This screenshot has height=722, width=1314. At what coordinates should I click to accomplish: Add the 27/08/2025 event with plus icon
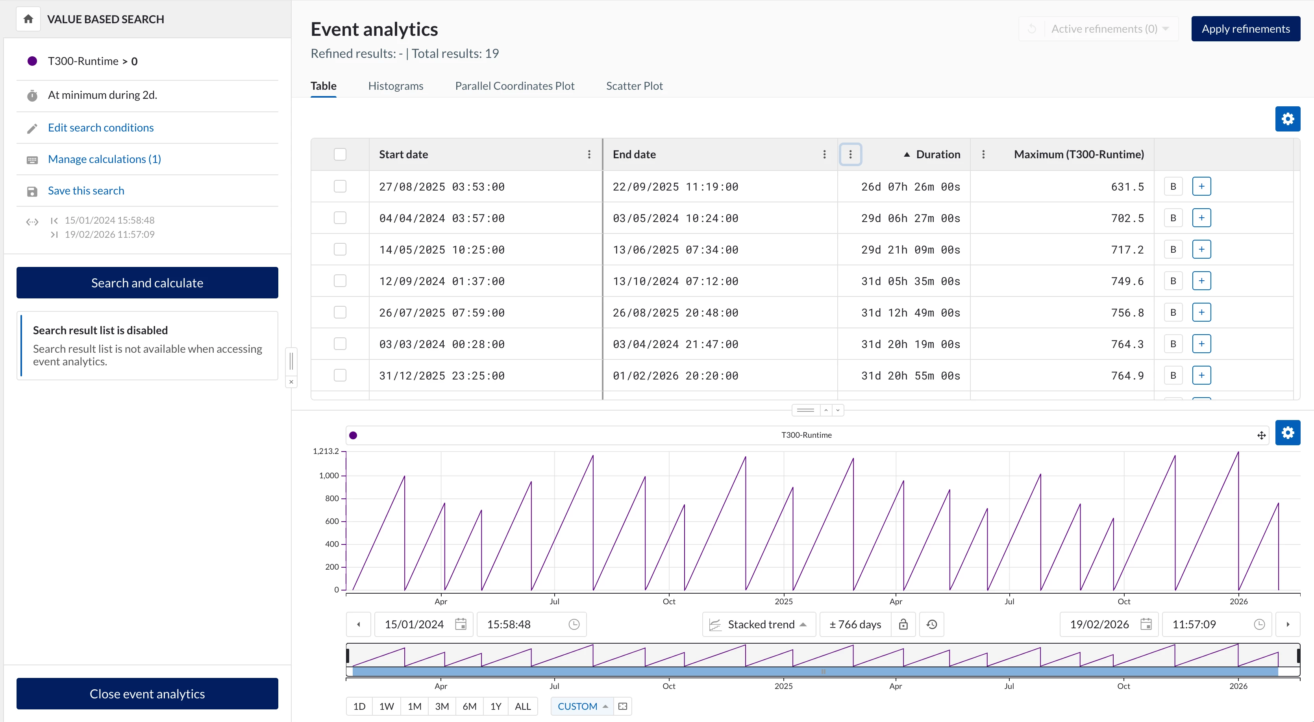click(1201, 186)
